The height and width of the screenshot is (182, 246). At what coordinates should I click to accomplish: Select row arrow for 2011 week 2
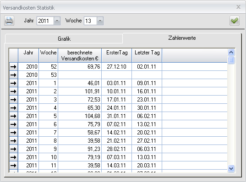tap(13, 91)
